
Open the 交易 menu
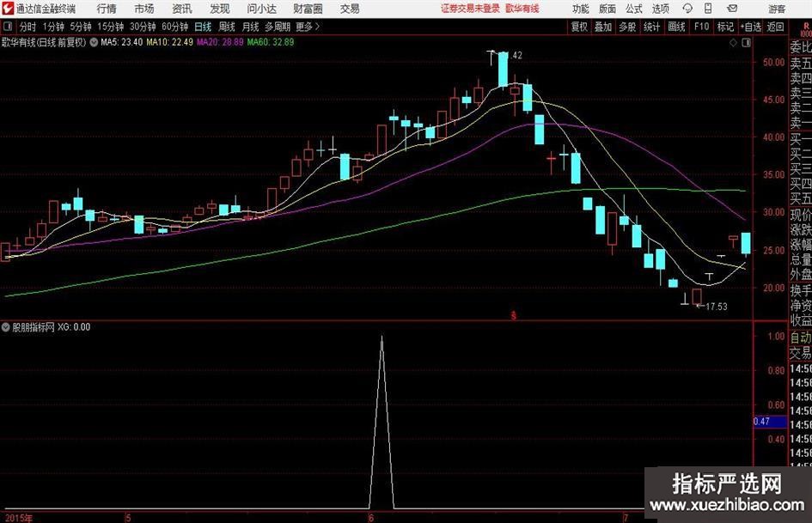click(x=350, y=9)
